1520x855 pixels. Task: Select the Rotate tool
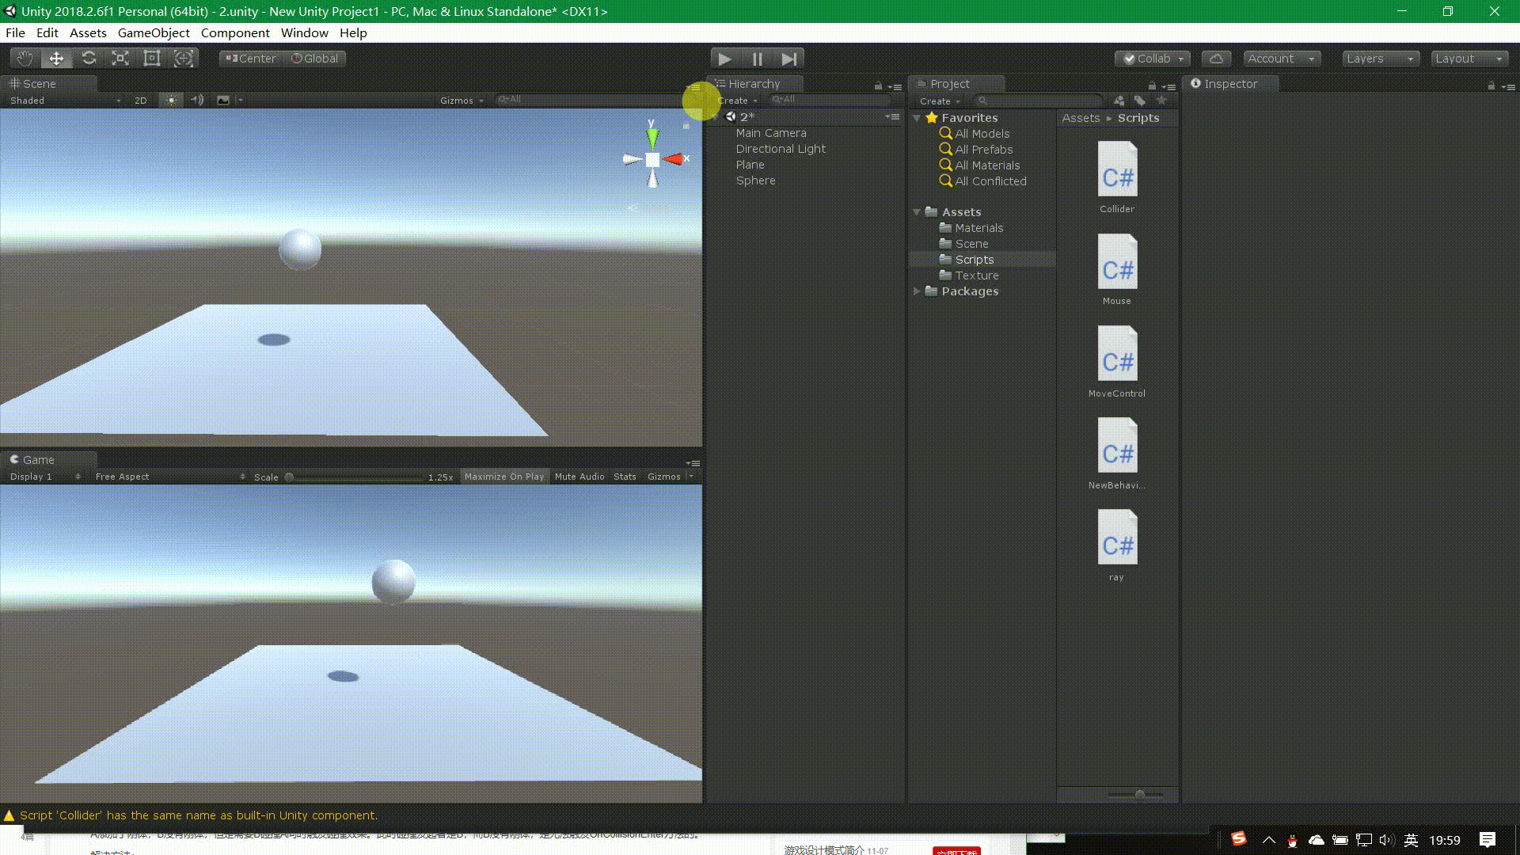click(x=89, y=58)
